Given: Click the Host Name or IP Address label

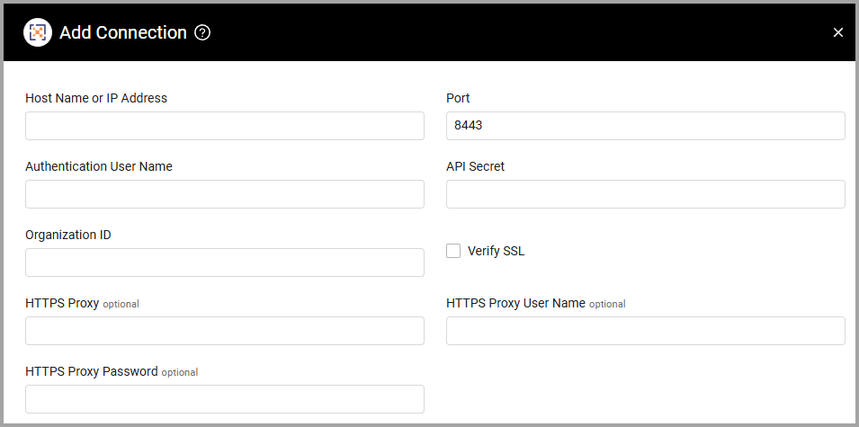Looking at the screenshot, I should click(x=96, y=98).
